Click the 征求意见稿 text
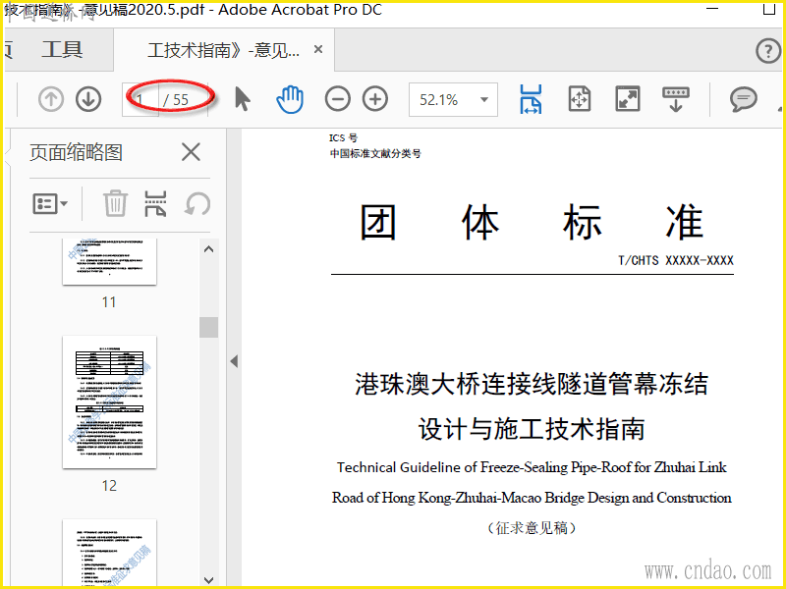 point(532,528)
